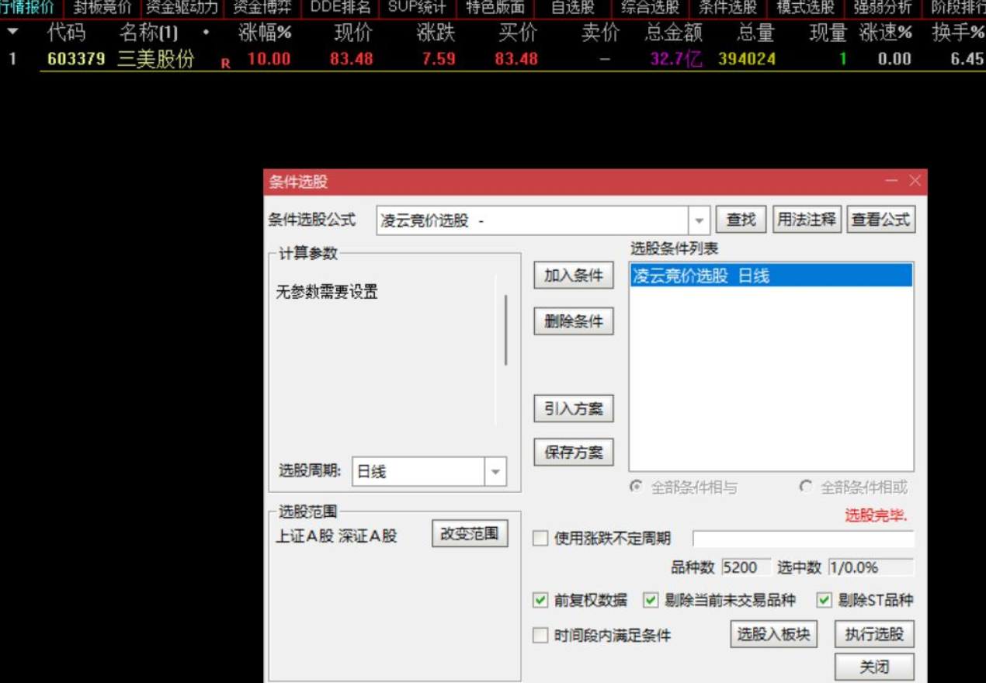Select 全部条件相或 radio button
The height and width of the screenshot is (683, 986).
(x=806, y=487)
